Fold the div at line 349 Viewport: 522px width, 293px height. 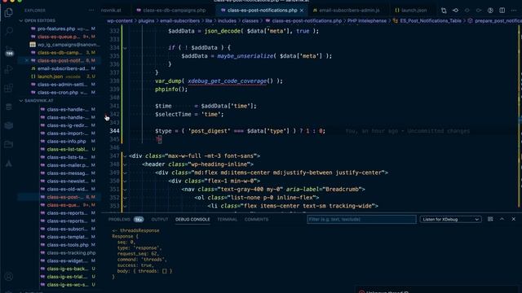click(125, 173)
